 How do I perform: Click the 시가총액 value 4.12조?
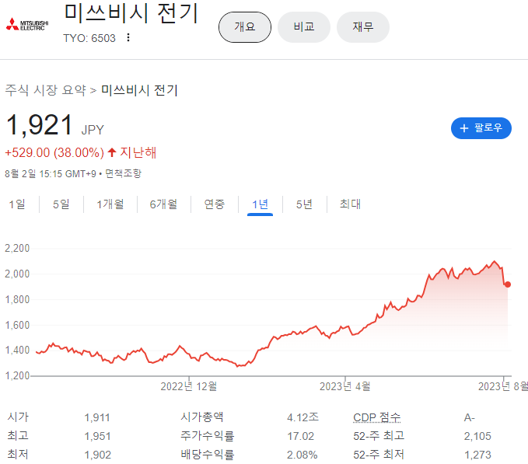click(x=302, y=417)
